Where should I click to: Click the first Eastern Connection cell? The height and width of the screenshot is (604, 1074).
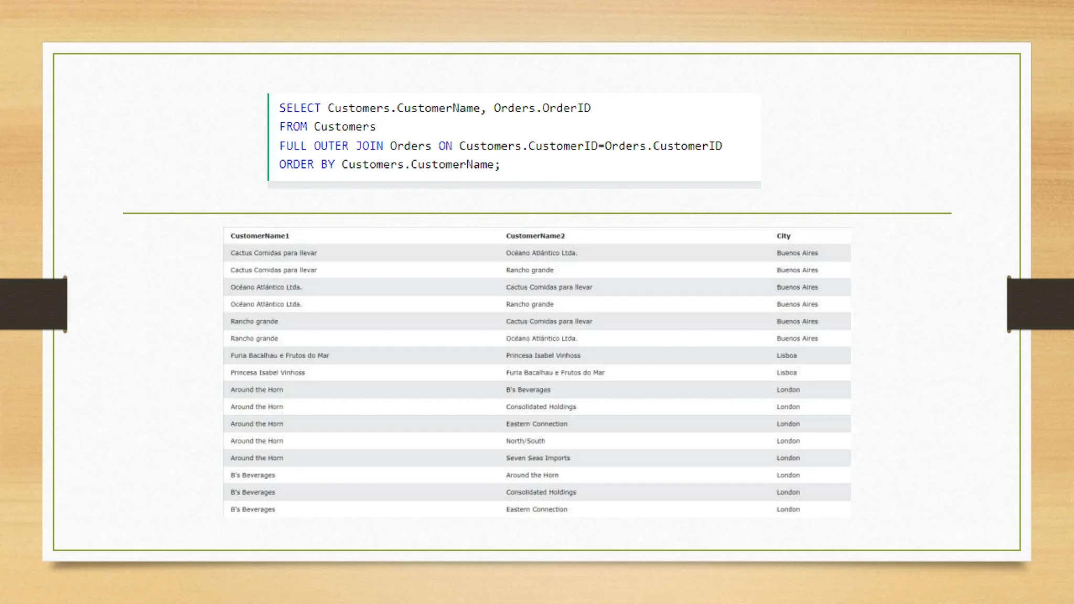click(x=536, y=424)
